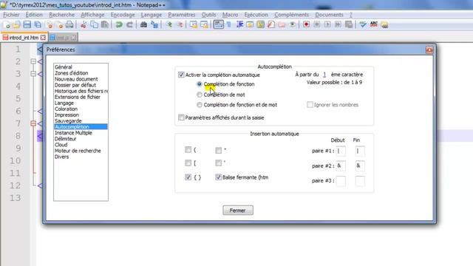Uncheck the { } auto-insert checkbox
Screen dimensions: 473x266
188,177
